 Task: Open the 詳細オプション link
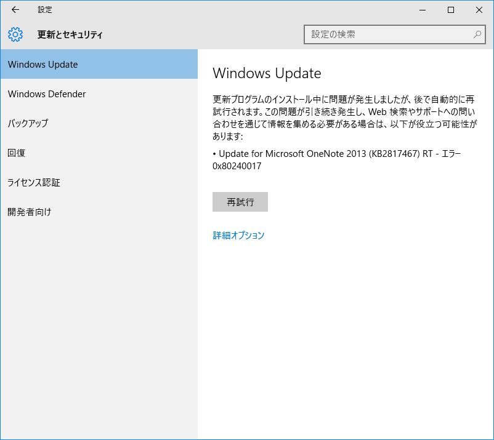point(238,235)
